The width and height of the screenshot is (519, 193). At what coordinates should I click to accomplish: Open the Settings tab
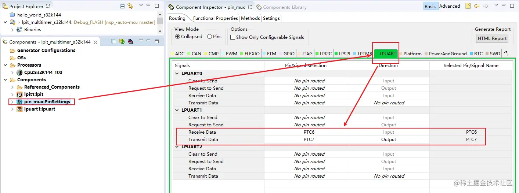[x=271, y=18]
